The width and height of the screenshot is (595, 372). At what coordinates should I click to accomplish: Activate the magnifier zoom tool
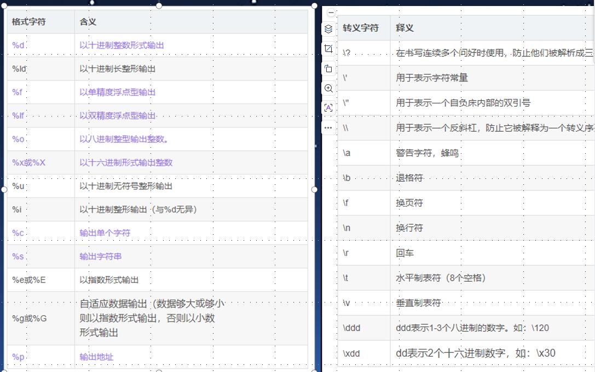point(328,88)
